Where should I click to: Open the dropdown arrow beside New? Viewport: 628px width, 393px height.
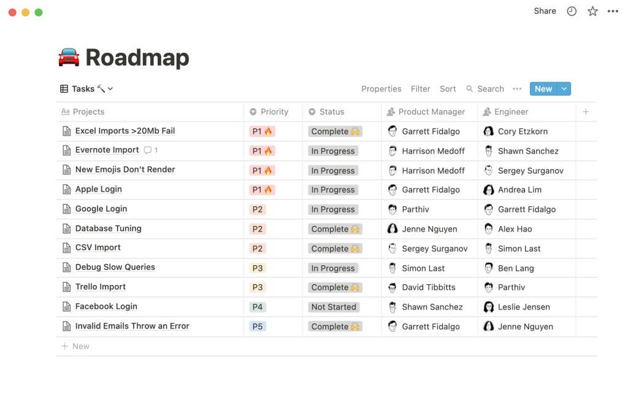click(564, 88)
